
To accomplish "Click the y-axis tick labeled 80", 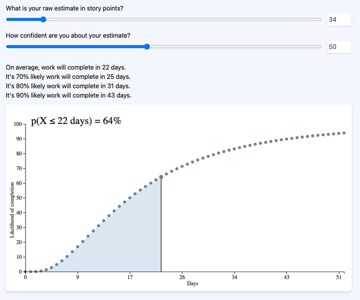I will pyautogui.click(x=19, y=154).
